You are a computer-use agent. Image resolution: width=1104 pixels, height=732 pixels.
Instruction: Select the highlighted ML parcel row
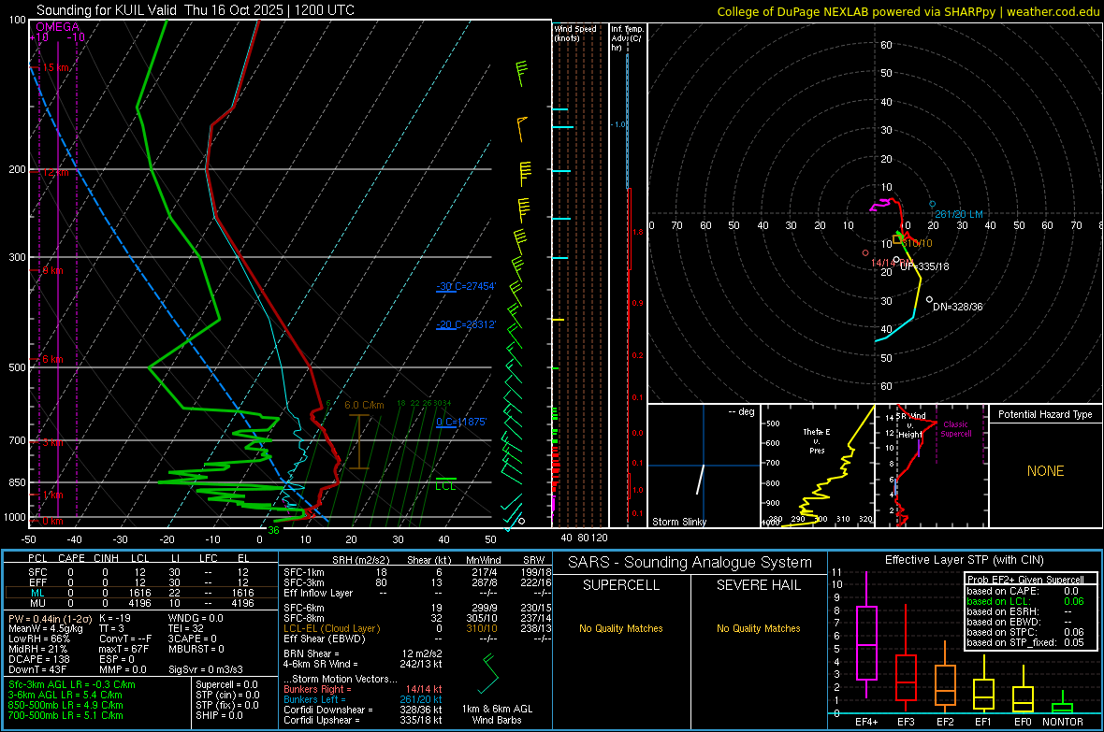pos(140,593)
